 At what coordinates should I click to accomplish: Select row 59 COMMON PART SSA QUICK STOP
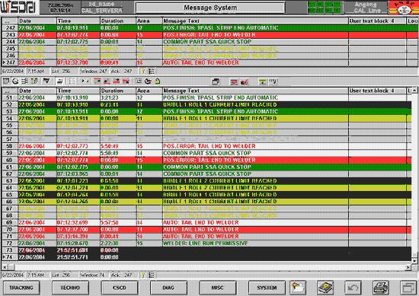click(x=206, y=153)
